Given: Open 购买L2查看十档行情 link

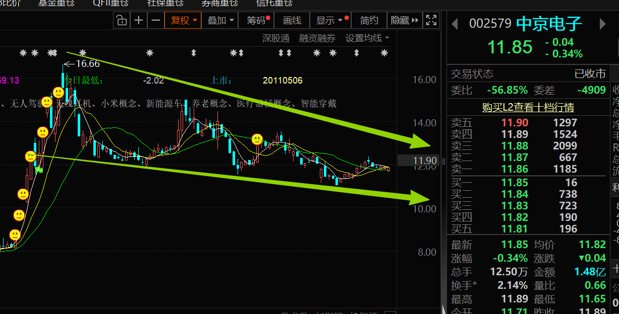Looking at the screenshot, I should coord(528,107).
